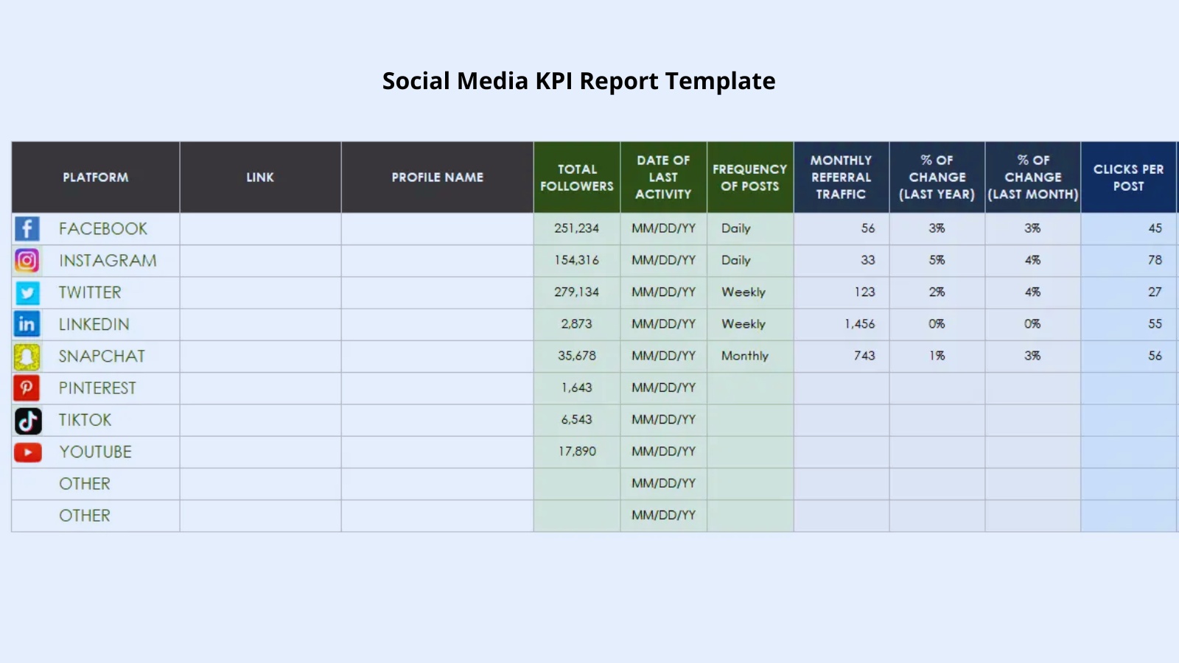This screenshot has width=1179, height=663.
Task: Select Facebook's 251,234 followers cell
Action: (x=577, y=229)
